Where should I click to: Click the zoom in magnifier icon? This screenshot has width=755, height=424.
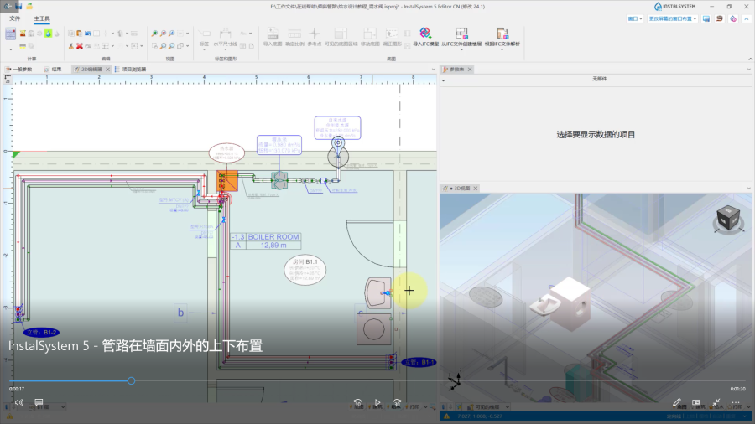(154, 34)
